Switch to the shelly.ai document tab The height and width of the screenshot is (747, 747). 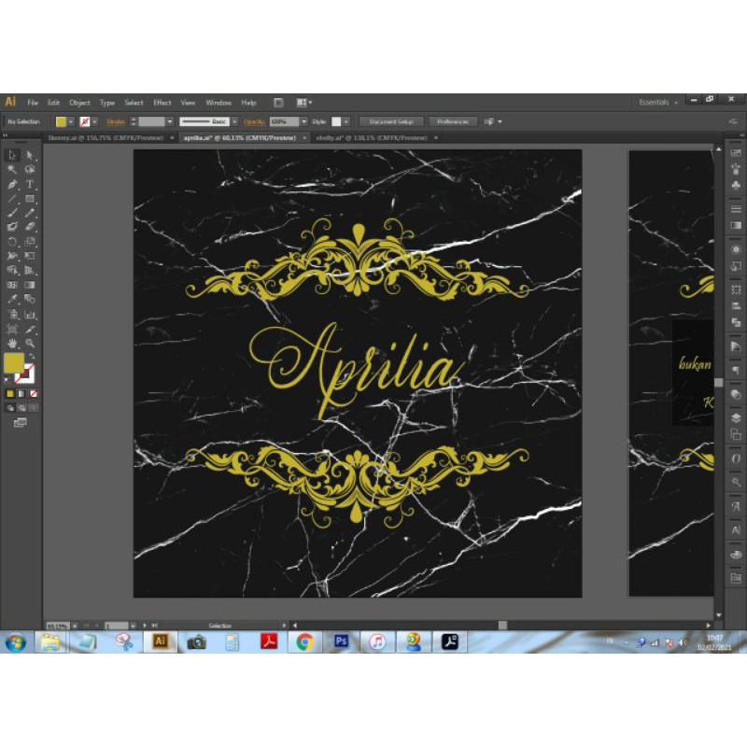371,137
